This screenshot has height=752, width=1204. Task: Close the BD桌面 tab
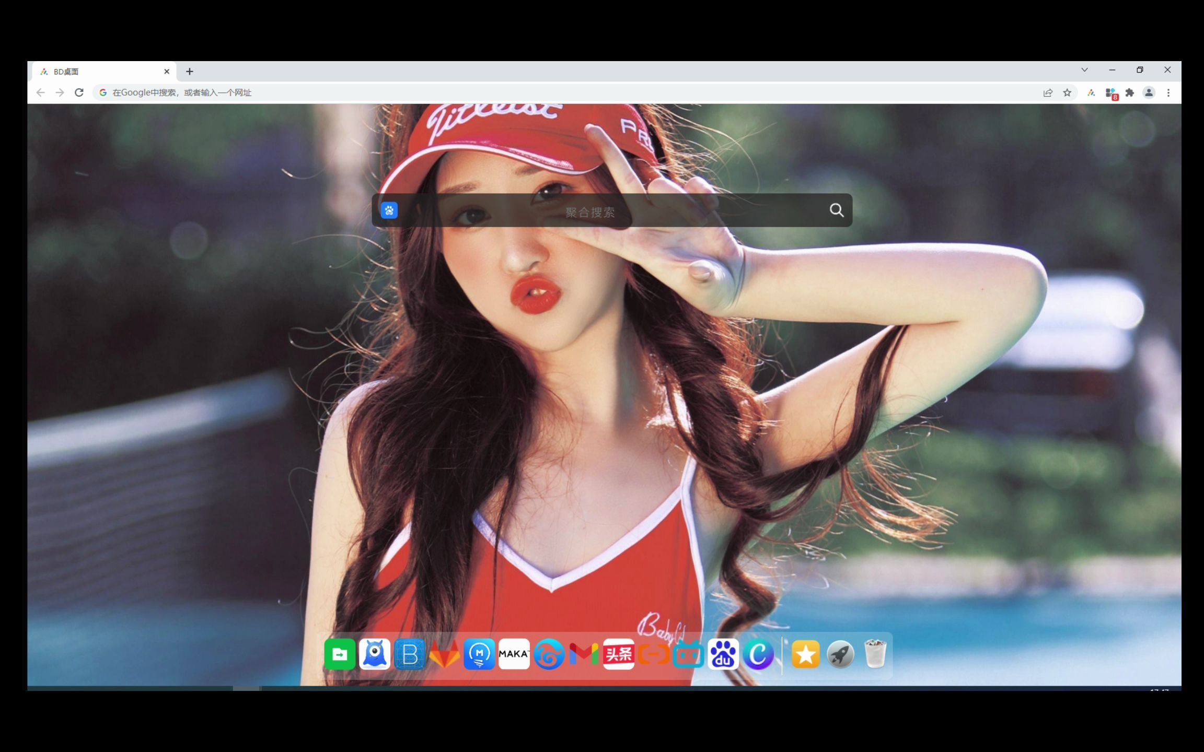[167, 72]
